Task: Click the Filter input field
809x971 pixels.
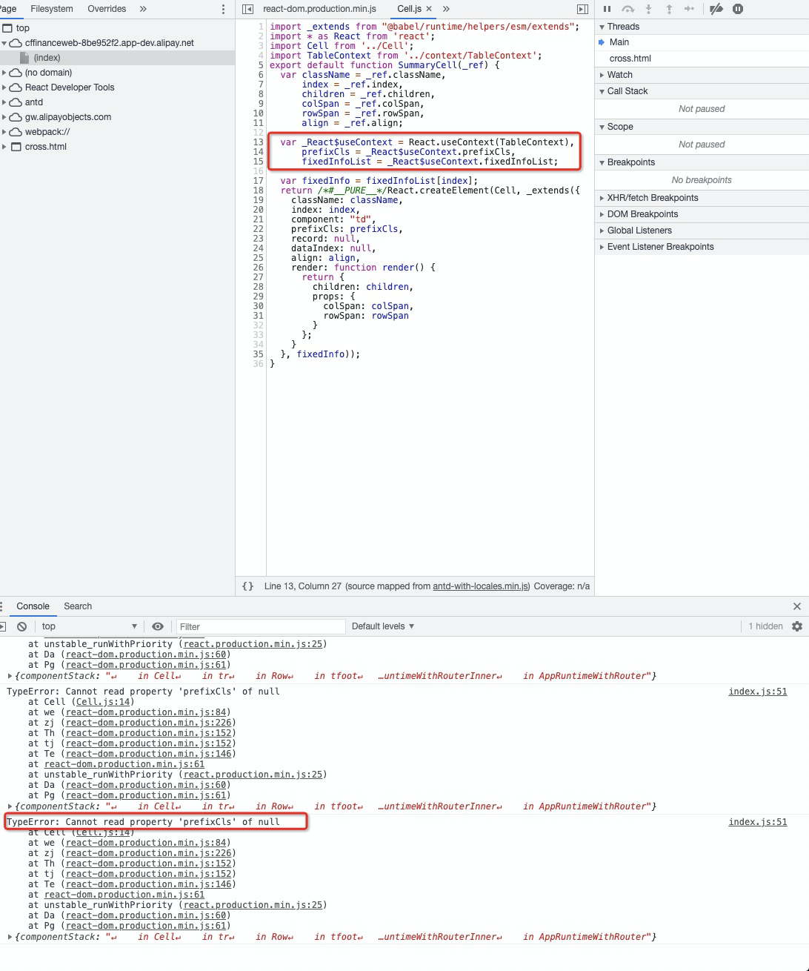Action: [259, 626]
